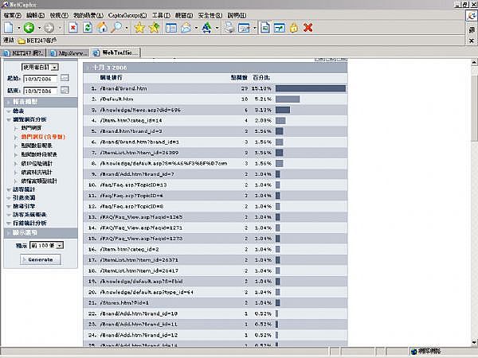The width and height of the screenshot is (478, 358).
Task: Expand the 引薦來源 tree section
Action: [x=9, y=198]
